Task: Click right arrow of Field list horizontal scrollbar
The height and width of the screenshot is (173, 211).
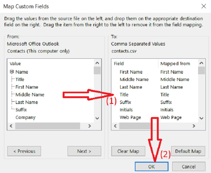Action: [194, 126]
